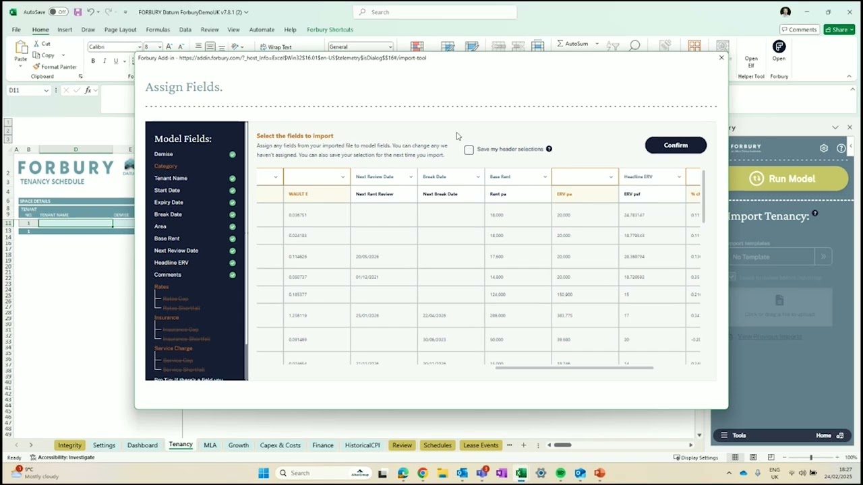Image resolution: width=863 pixels, height=485 pixels.
Task: Click the Run Model button
Action: tap(789, 179)
